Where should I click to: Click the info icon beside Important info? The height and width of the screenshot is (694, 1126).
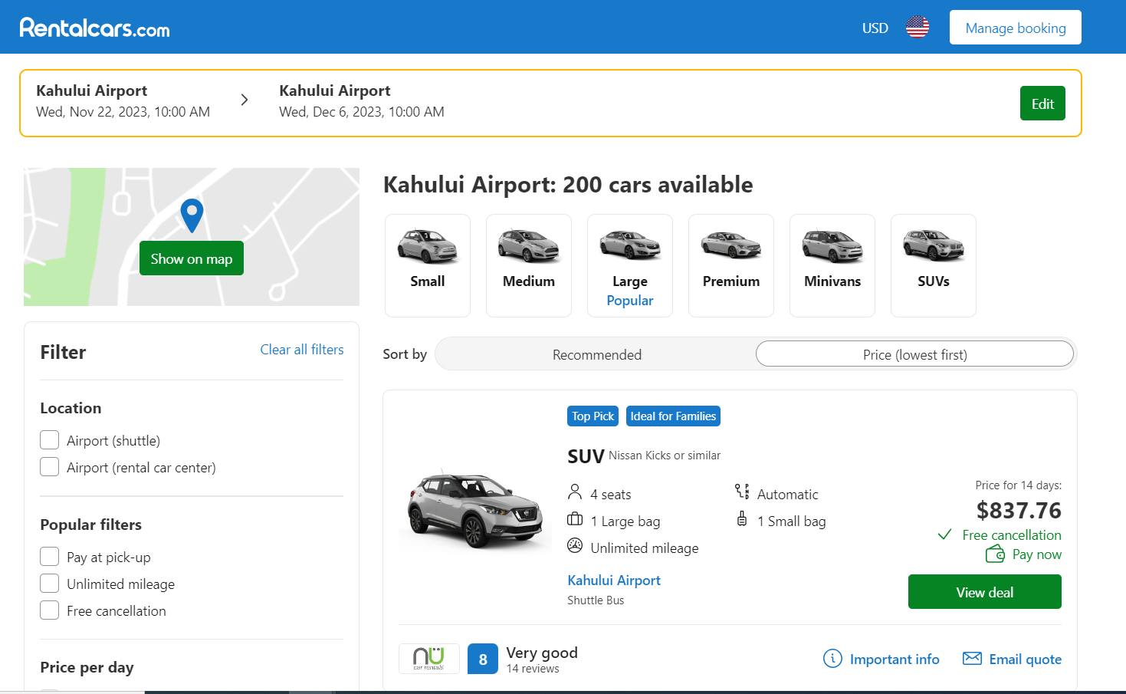pos(832,659)
